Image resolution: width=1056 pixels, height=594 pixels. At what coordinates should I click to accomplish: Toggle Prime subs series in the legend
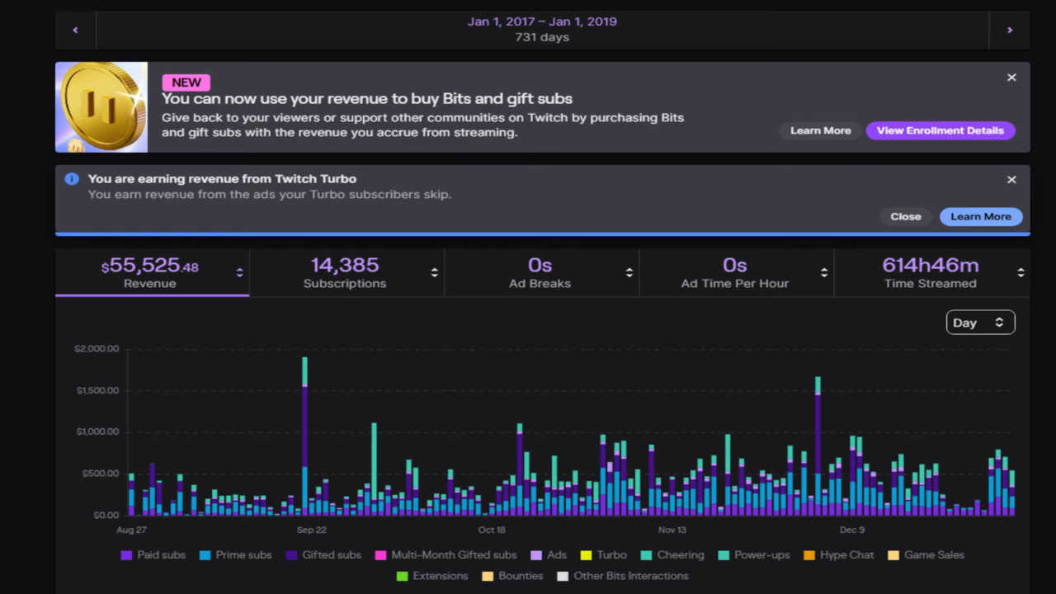[235, 555]
